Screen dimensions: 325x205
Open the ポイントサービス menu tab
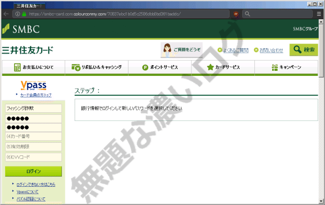(x=160, y=68)
